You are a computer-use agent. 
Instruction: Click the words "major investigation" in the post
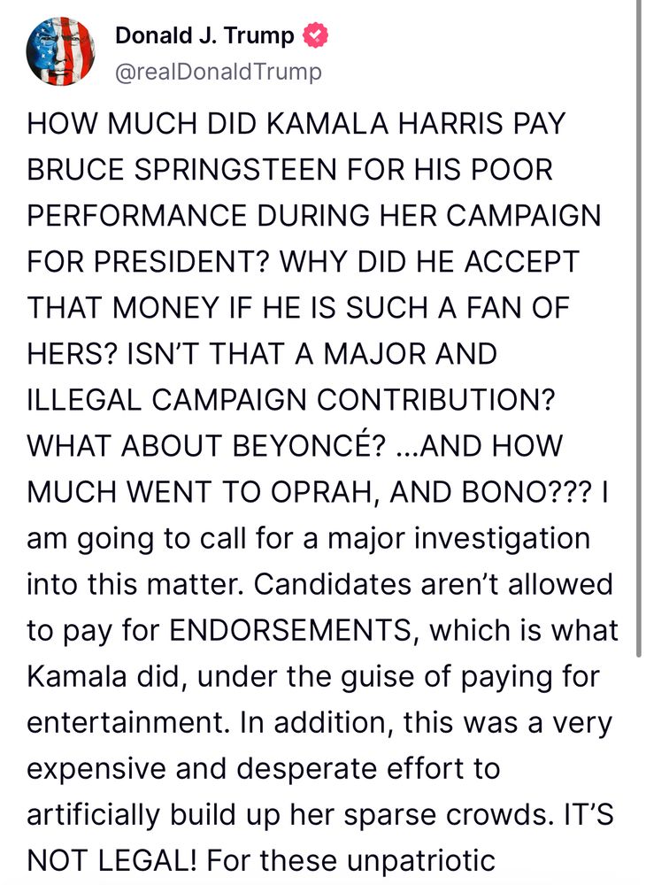pos(450,537)
